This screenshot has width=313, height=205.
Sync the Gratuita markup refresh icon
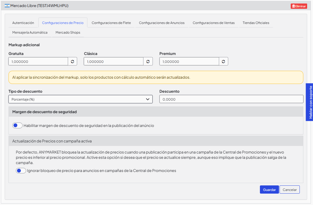(x=72, y=61)
